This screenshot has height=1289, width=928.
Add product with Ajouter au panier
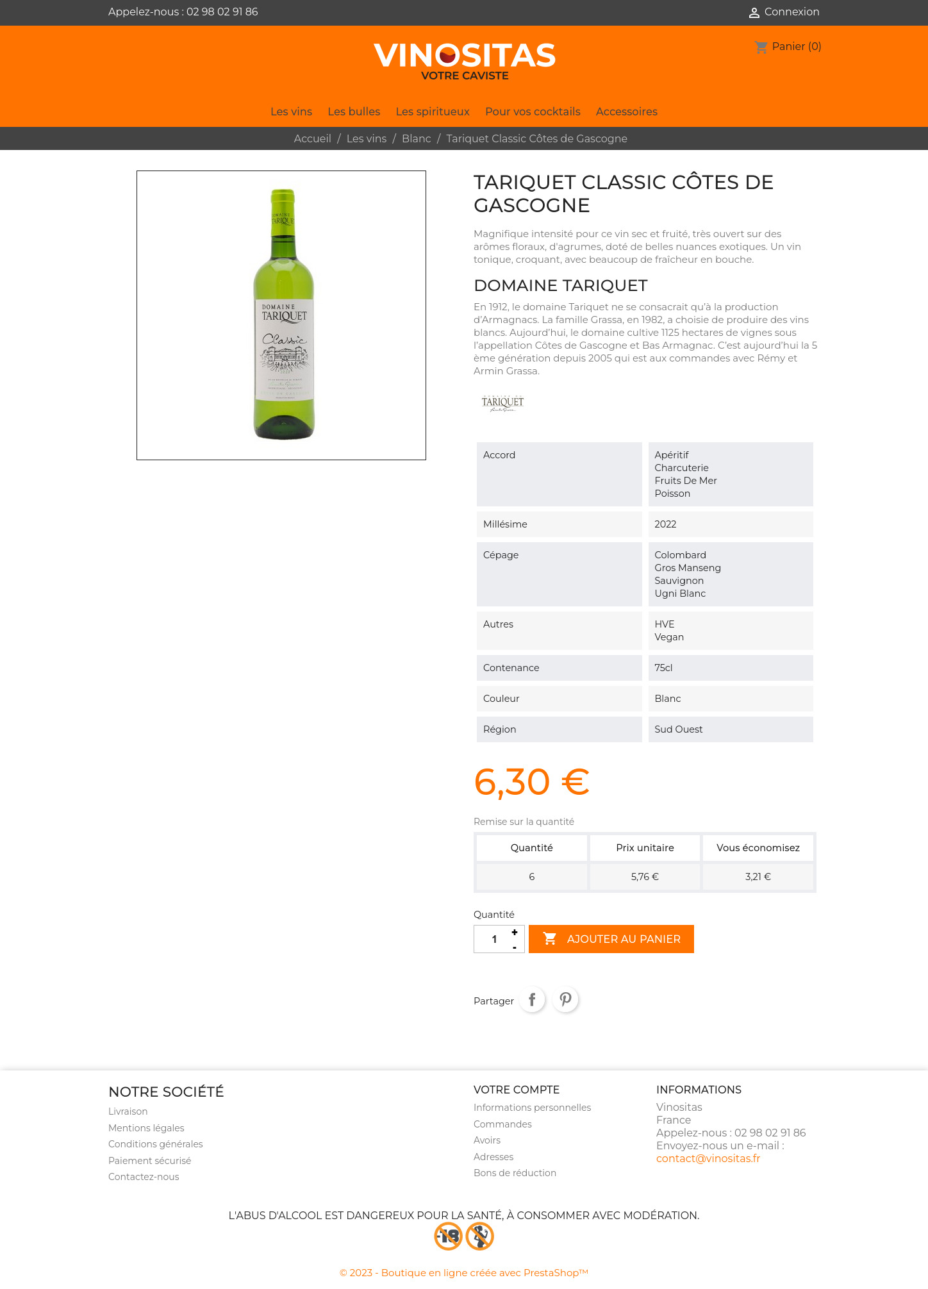(611, 939)
